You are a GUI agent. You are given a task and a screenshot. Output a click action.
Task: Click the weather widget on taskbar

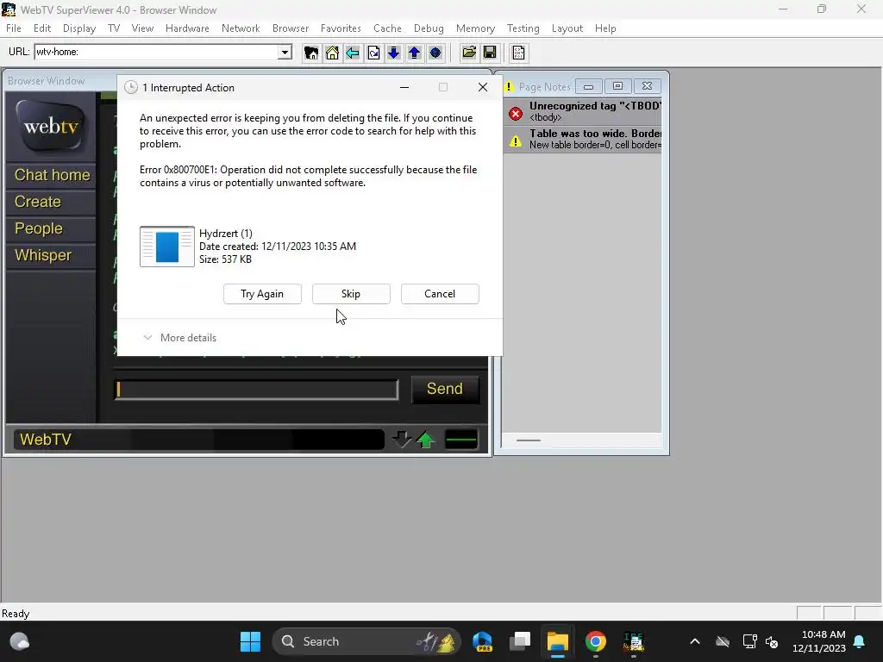tap(20, 641)
